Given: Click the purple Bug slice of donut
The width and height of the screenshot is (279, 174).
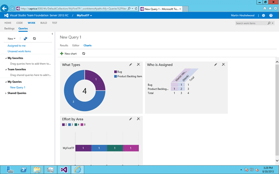Looking at the screenshot, I should click(96, 79).
